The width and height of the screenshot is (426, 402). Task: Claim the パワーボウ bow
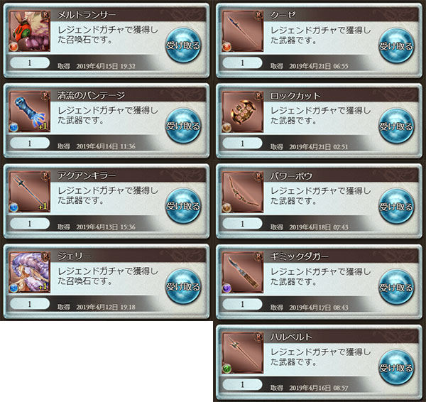coord(396,207)
